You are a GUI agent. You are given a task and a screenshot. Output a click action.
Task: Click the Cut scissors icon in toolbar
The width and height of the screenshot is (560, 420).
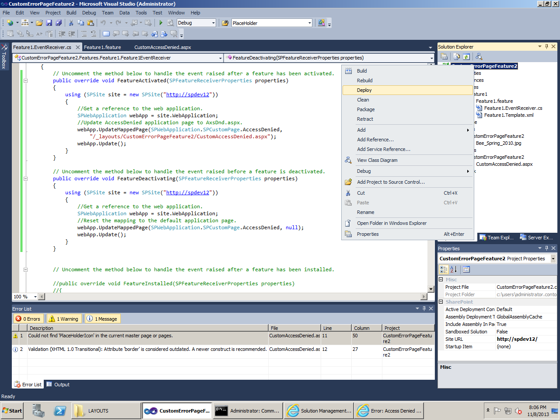click(71, 23)
